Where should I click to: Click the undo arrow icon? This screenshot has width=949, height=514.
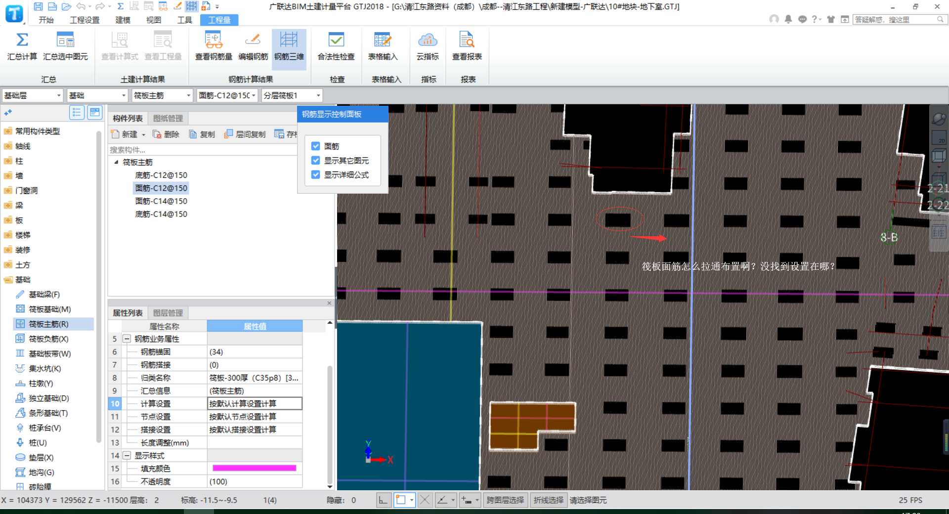pyautogui.click(x=81, y=6)
